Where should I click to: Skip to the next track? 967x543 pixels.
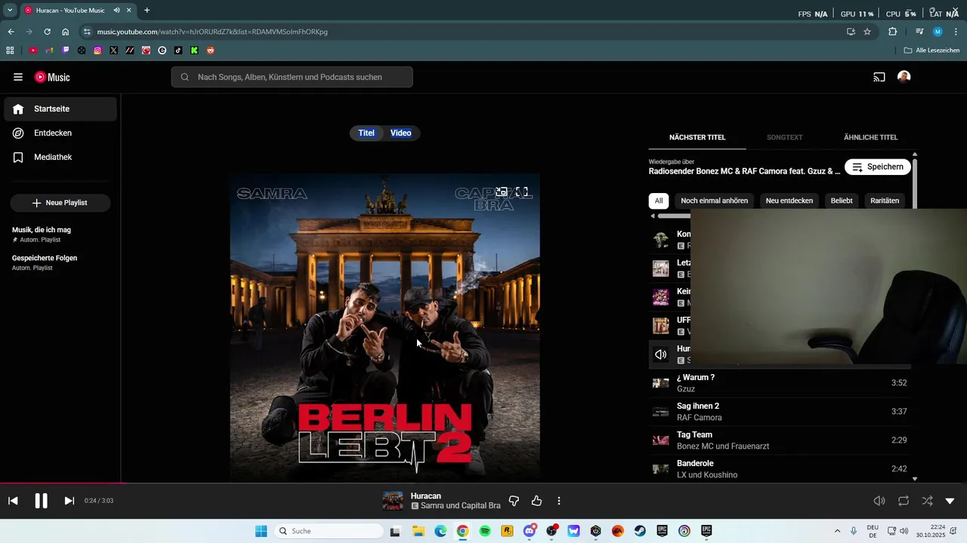(x=69, y=501)
